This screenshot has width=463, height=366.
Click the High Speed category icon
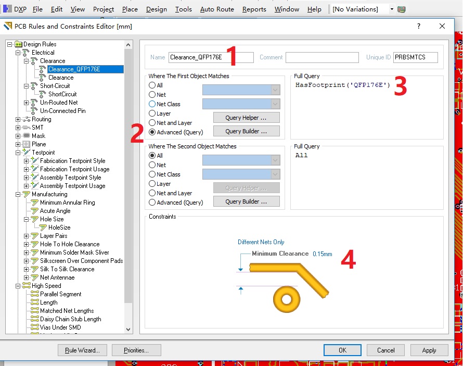click(27, 286)
